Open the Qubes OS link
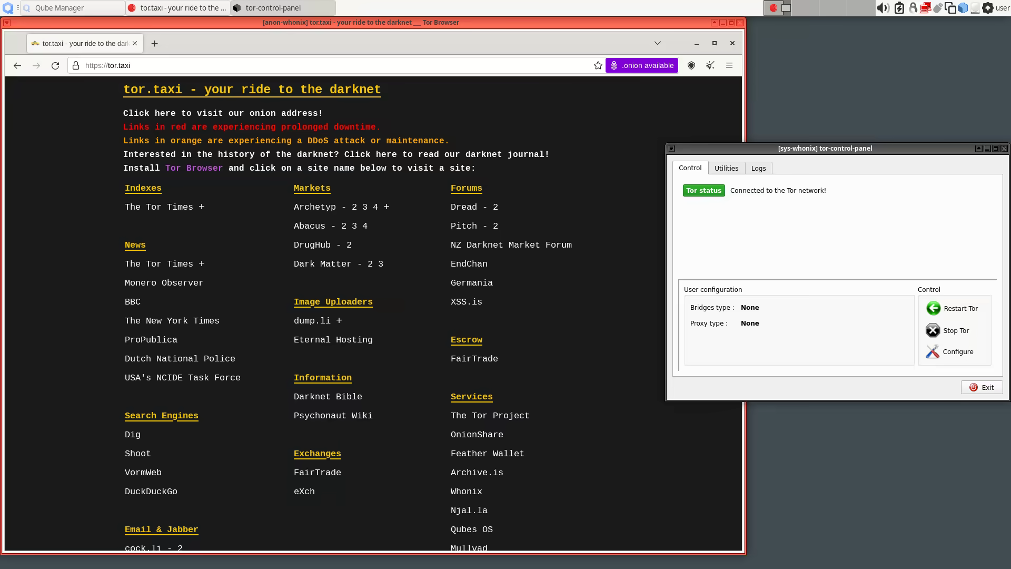Image resolution: width=1011 pixels, height=569 pixels. click(472, 529)
